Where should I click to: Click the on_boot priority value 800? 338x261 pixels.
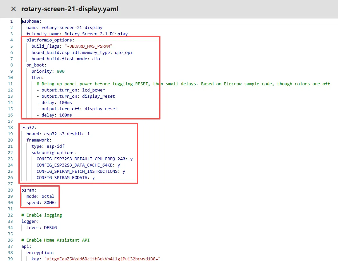pos(61,71)
